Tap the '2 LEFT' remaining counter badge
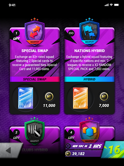The image size is (124, 166). click(16, 134)
